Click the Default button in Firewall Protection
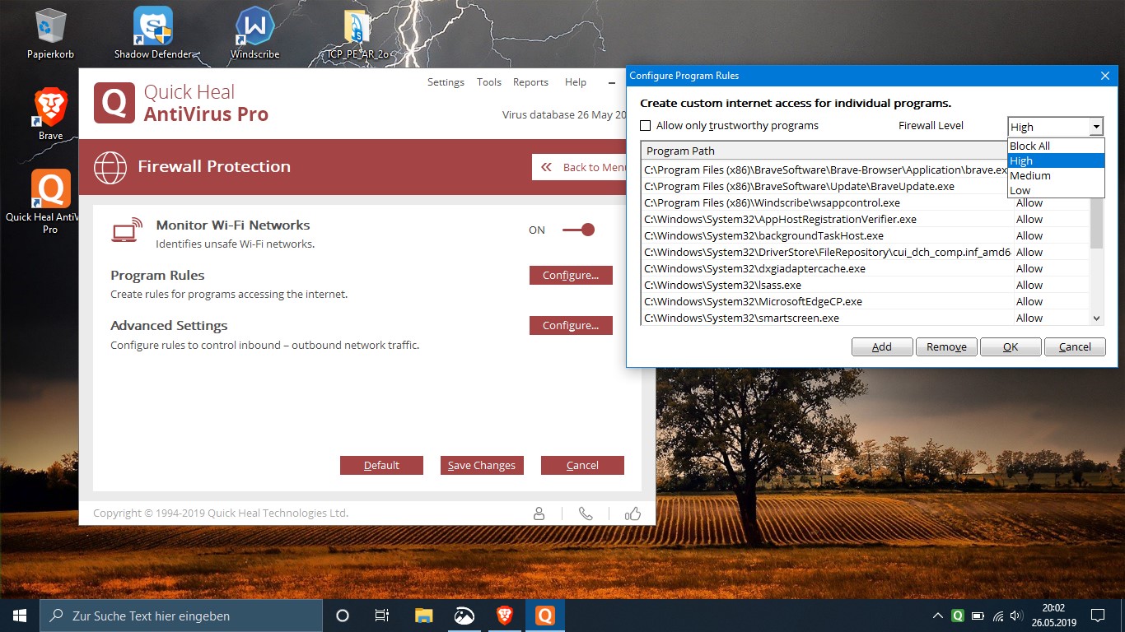1125x632 pixels. tap(381, 466)
